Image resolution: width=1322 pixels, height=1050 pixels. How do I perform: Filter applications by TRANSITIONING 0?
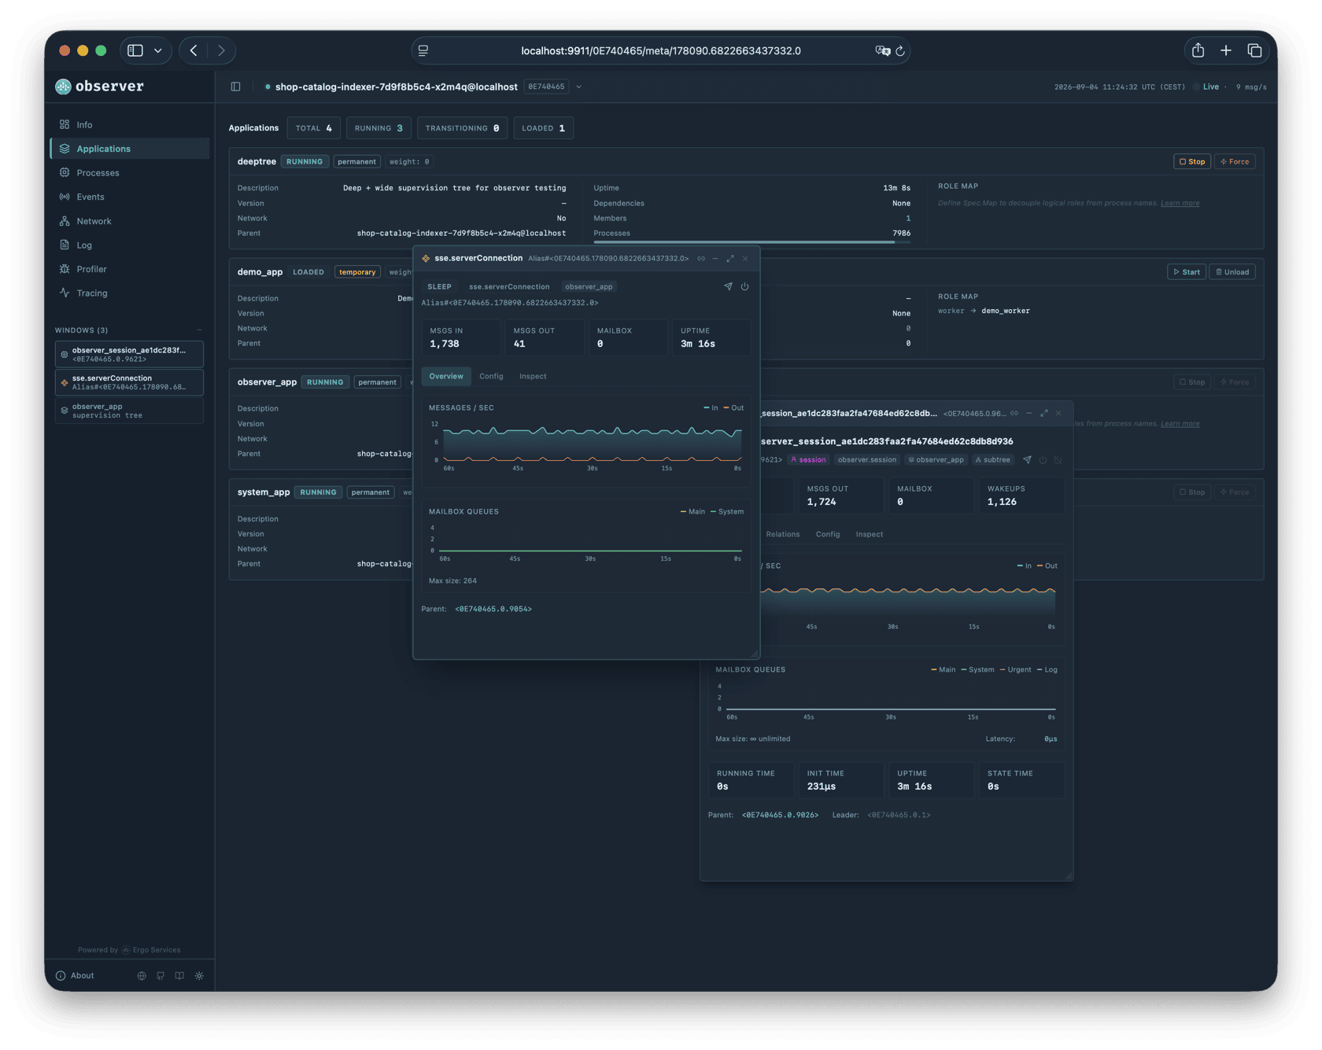(x=462, y=128)
